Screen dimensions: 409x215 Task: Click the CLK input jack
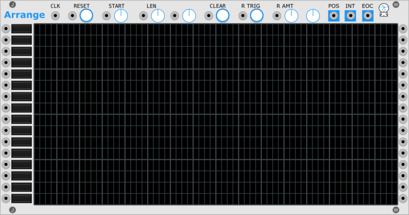point(55,16)
